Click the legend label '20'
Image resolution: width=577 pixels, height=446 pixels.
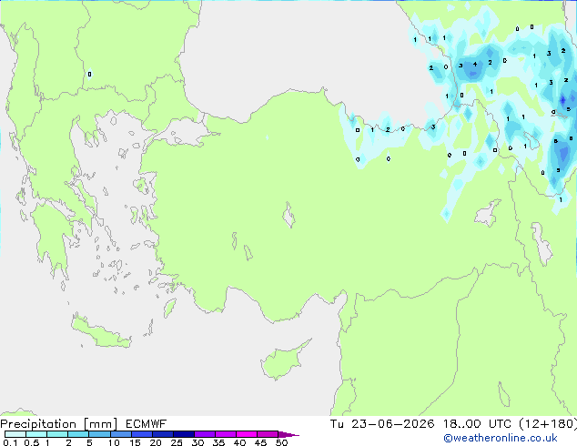(156, 442)
